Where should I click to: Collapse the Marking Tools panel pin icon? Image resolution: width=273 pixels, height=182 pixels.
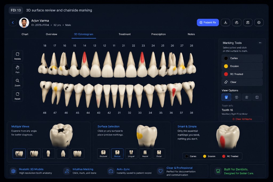[260, 43]
